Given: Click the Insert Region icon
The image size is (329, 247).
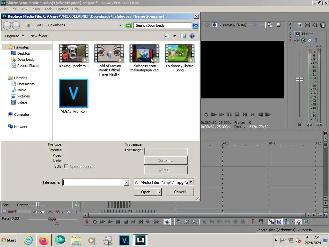Looking at the screenshot, I should (261, 222).
